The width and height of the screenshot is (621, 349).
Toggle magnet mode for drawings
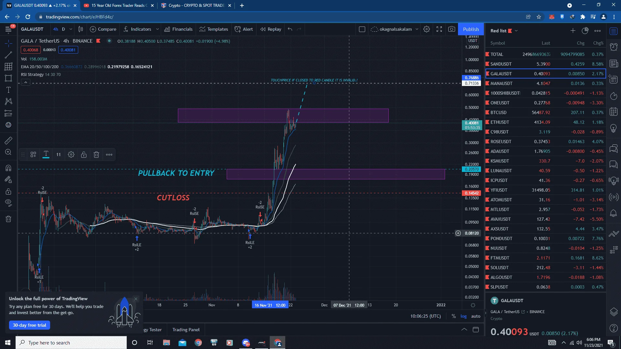[8, 168]
